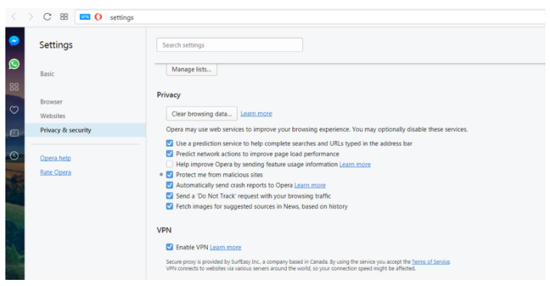550x286 pixels.
Task: Go back with the back arrow
Action: tap(14, 17)
